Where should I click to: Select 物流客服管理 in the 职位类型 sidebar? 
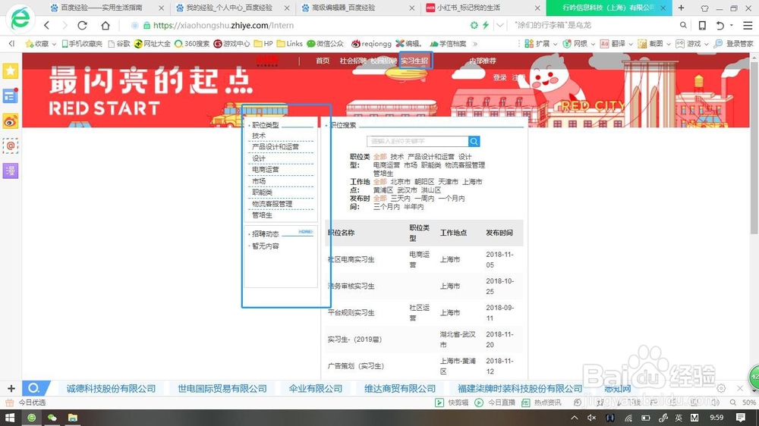(x=272, y=204)
